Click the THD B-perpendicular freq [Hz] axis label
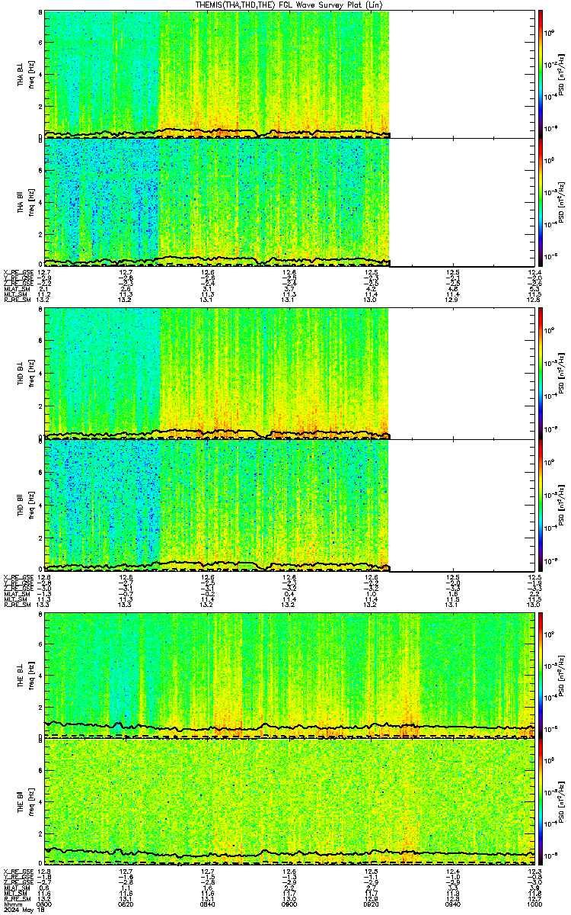 click(x=30, y=374)
